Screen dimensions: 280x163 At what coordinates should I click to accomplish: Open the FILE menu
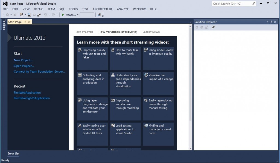point(5,9)
